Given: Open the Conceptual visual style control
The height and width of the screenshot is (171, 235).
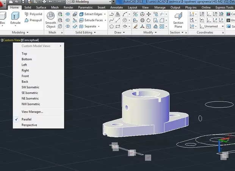Looking at the screenshot, I should 30,40.
